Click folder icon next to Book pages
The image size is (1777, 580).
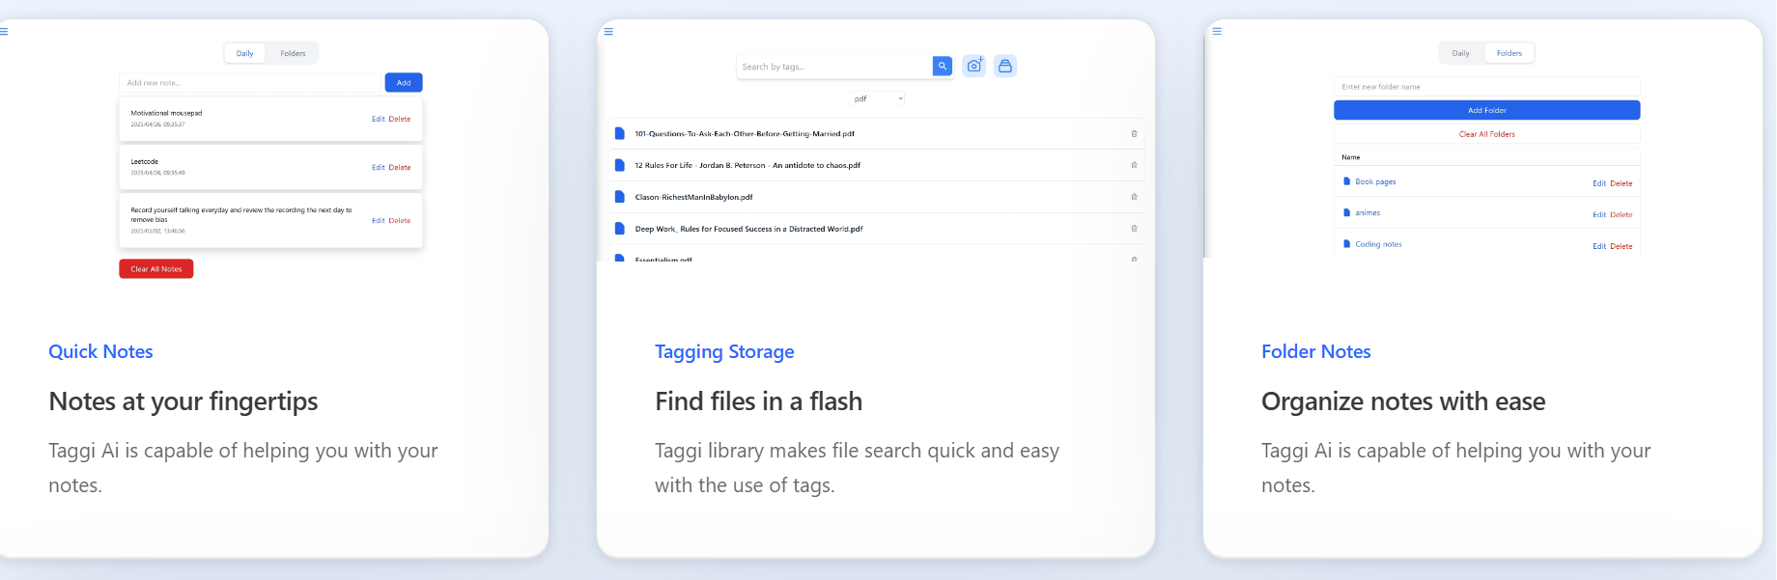(1346, 181)
